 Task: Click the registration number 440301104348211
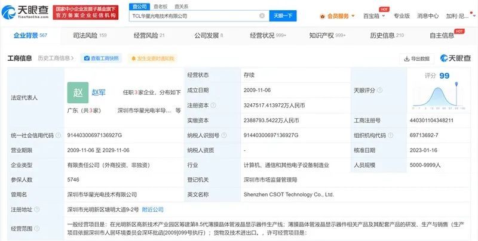(431, 120)
